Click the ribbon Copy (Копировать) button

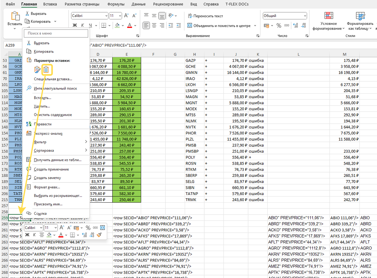click(x=38, y=21)
